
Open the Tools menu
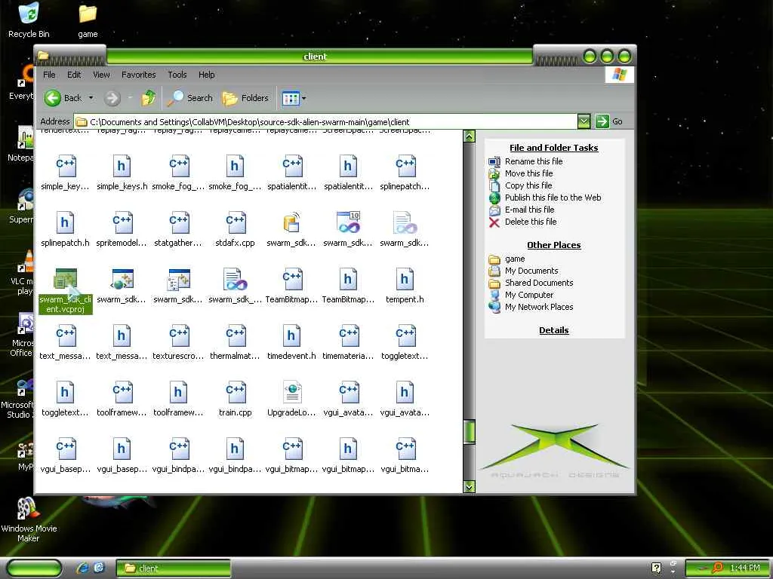(177, 75)
